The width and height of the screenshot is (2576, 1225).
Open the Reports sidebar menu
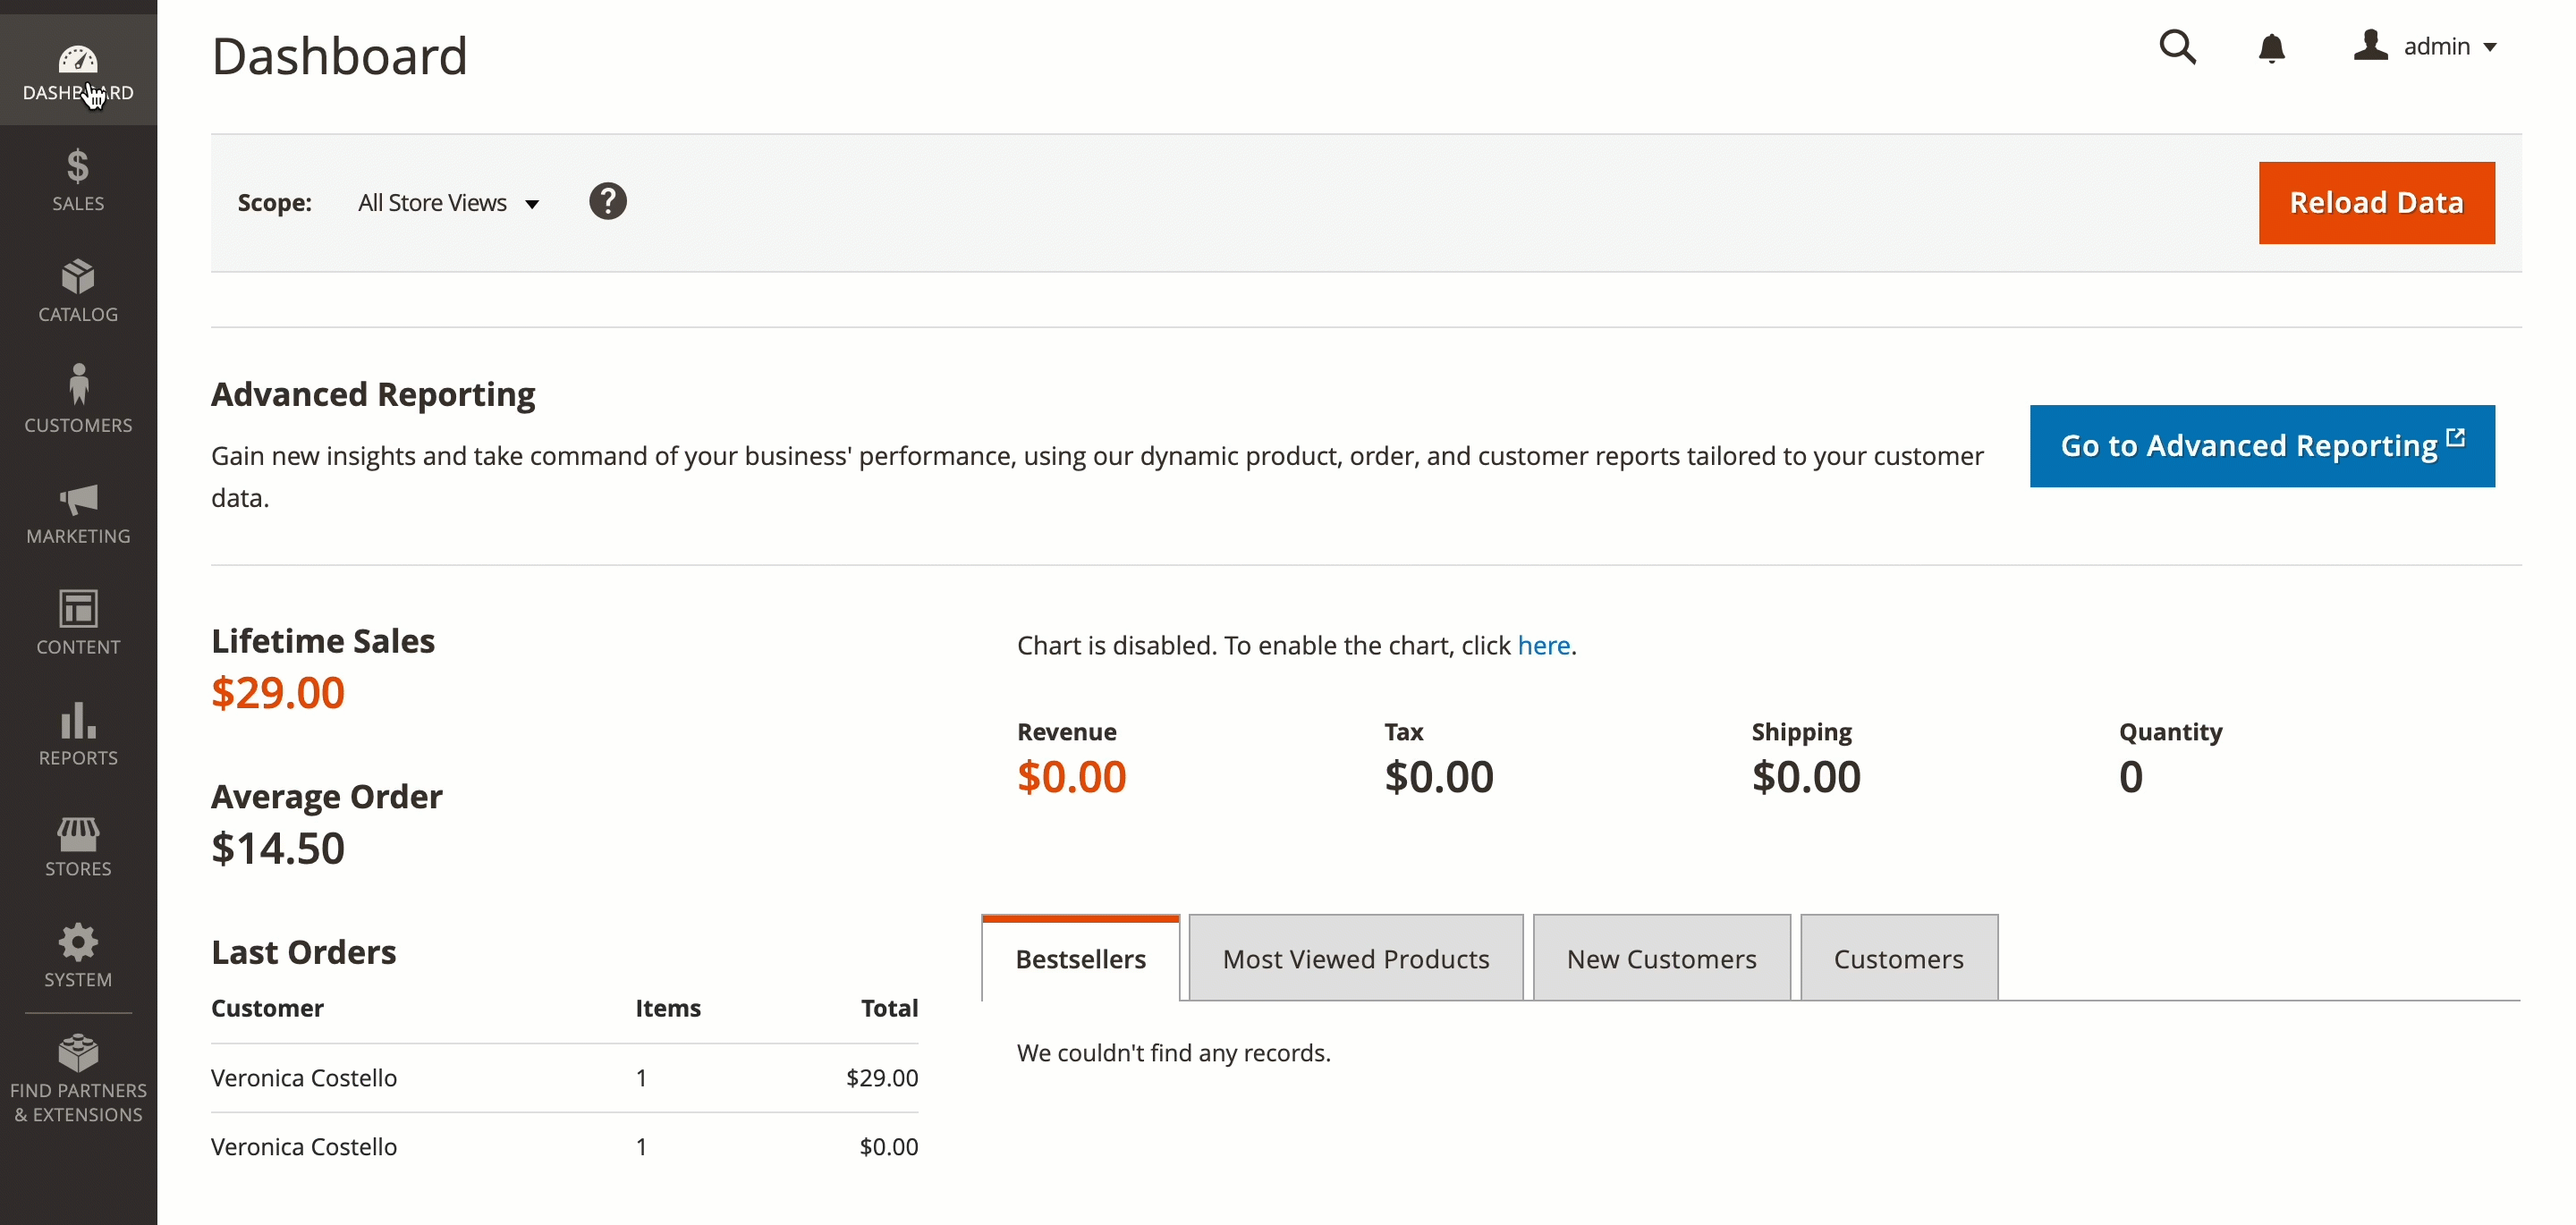[x=78, y=736]
